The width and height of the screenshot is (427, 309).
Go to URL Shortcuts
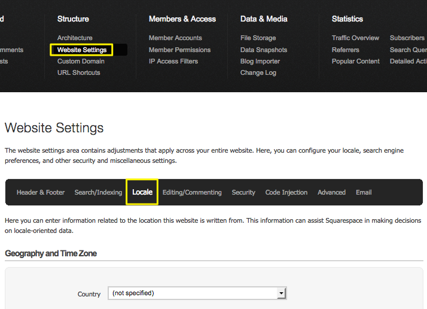(x=79, y=72)
